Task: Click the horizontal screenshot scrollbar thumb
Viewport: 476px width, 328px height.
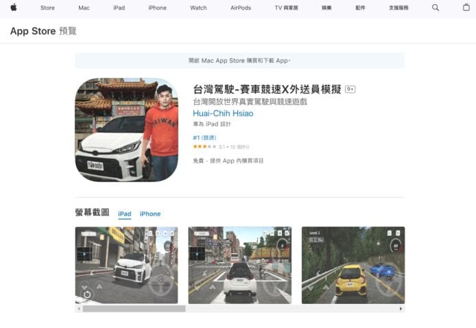Action: click(134, 309)
